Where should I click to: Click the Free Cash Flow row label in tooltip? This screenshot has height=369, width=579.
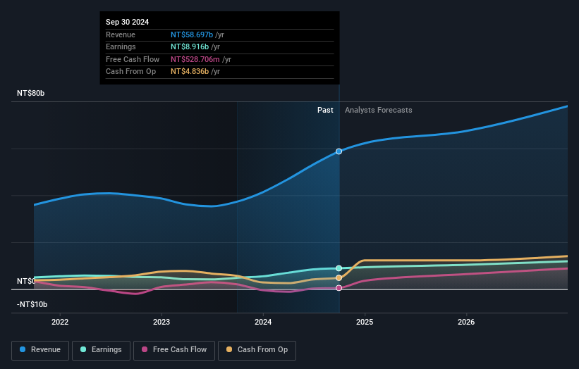133,59
